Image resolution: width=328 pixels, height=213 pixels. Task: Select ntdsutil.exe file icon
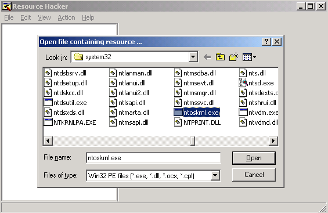(48, 102)
